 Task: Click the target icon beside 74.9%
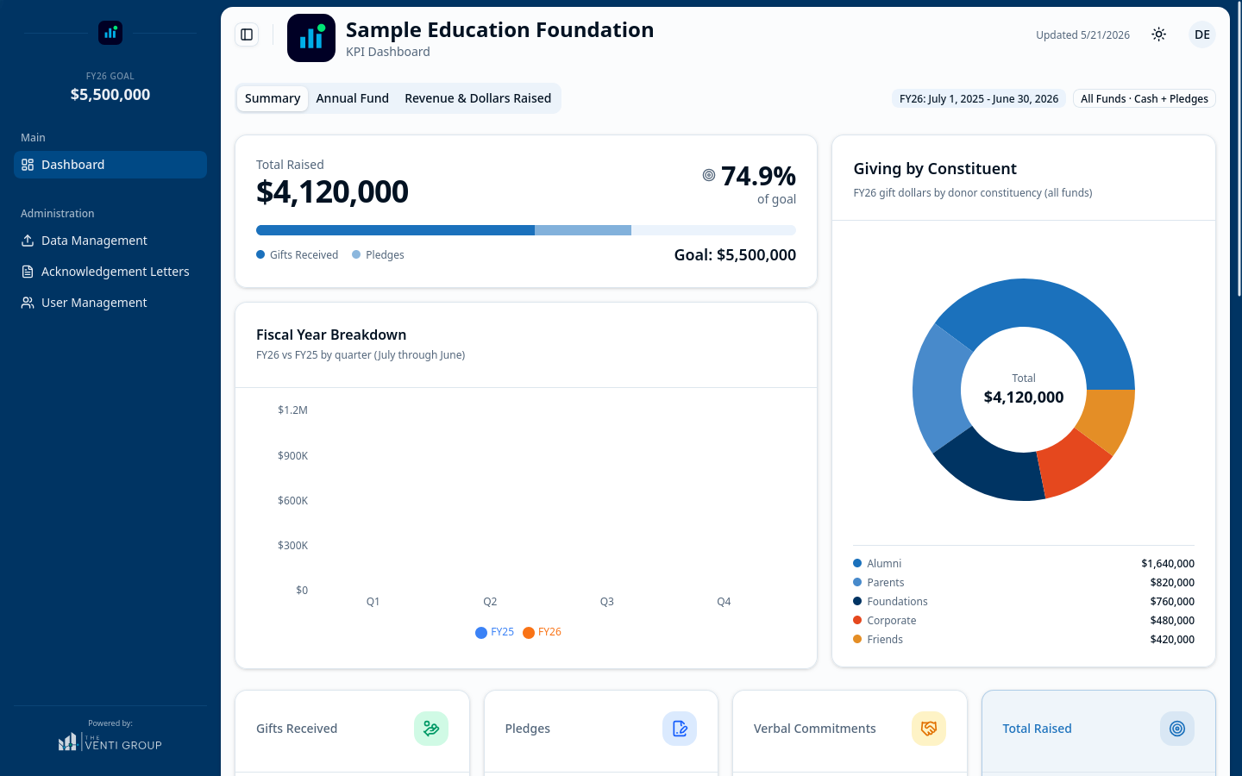[709, 175]
